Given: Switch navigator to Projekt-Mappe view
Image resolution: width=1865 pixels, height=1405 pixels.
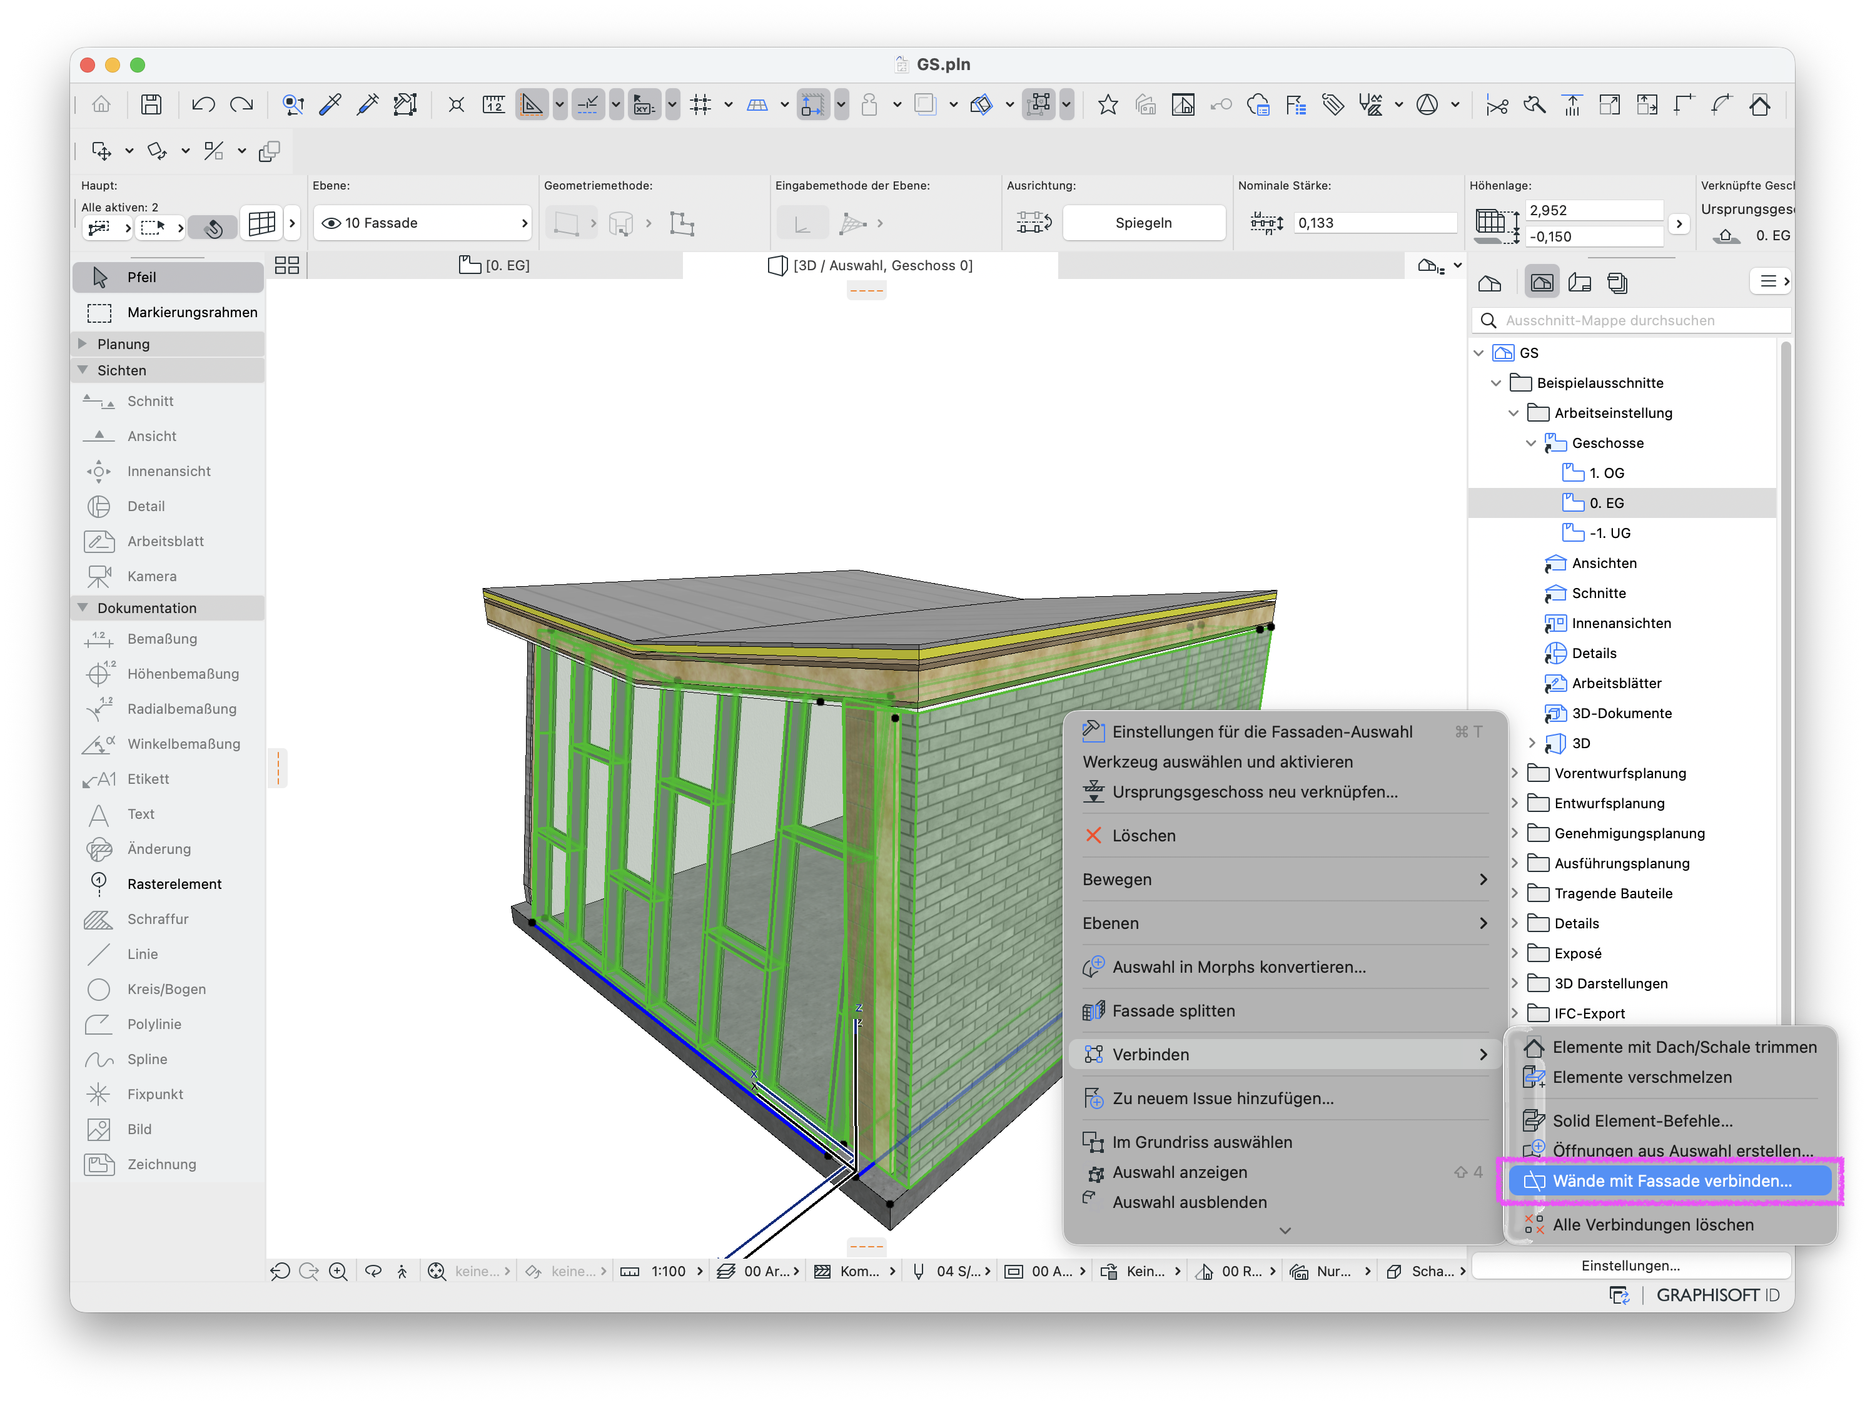Looking at the screenshot, I should pos(1490,283).
